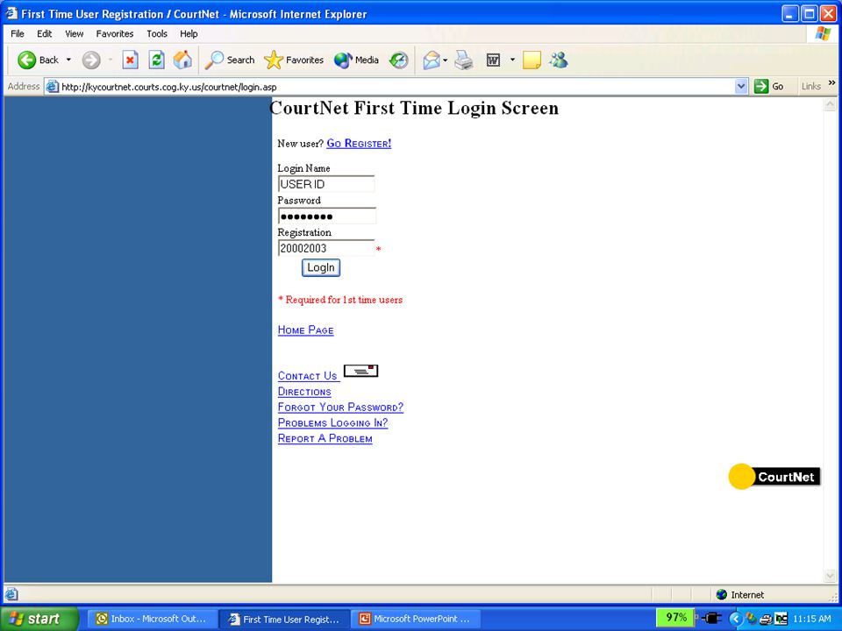Click the Mail envelope icon

coord(432,60)
